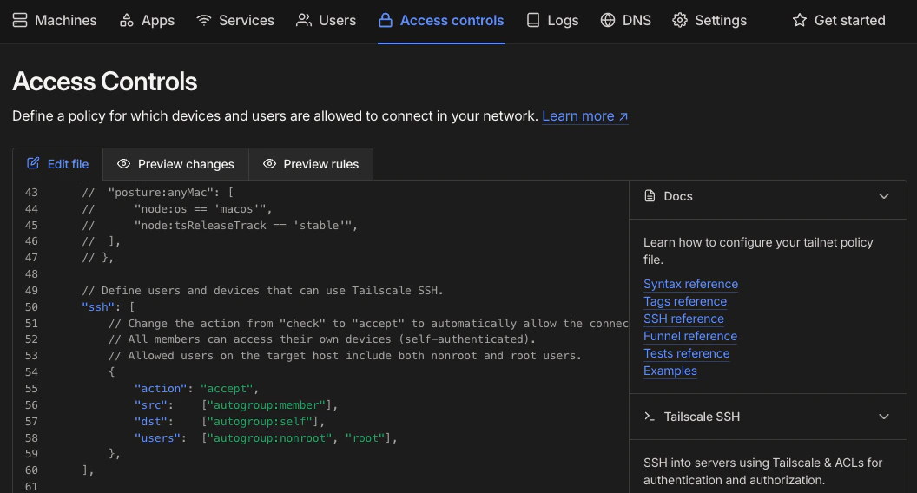
Task: Open the Access controls nav item
Action: (x=441, y=20)
